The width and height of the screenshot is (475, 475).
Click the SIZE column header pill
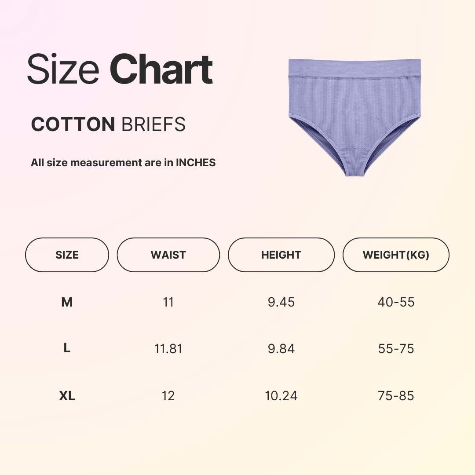point(67,255)
